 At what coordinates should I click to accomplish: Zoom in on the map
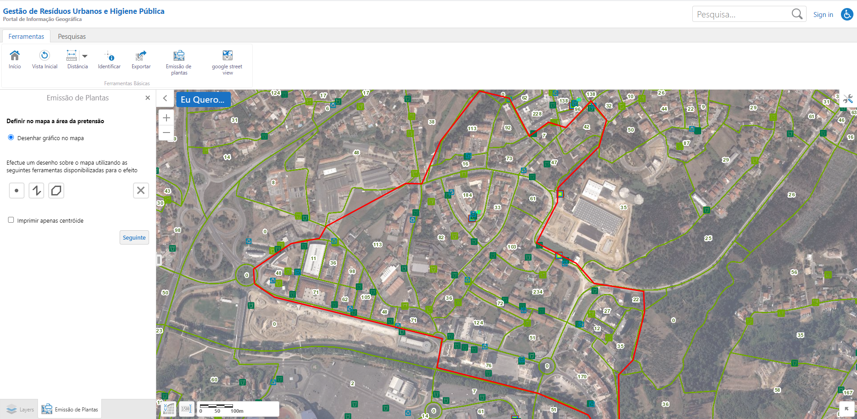click(x=166, y=118)
